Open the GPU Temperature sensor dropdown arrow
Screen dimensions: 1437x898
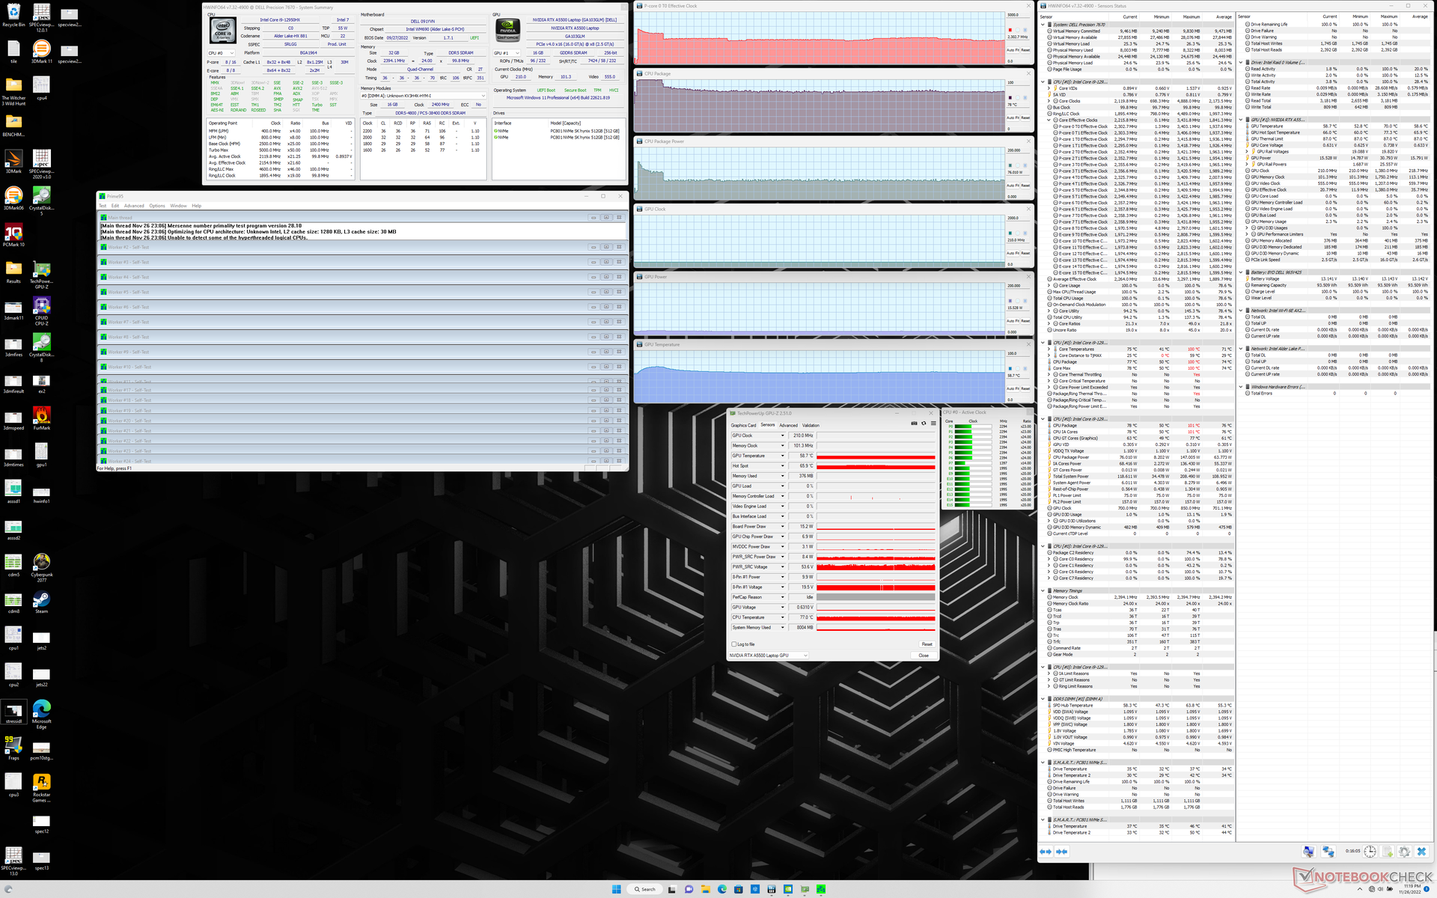(783, 456)
